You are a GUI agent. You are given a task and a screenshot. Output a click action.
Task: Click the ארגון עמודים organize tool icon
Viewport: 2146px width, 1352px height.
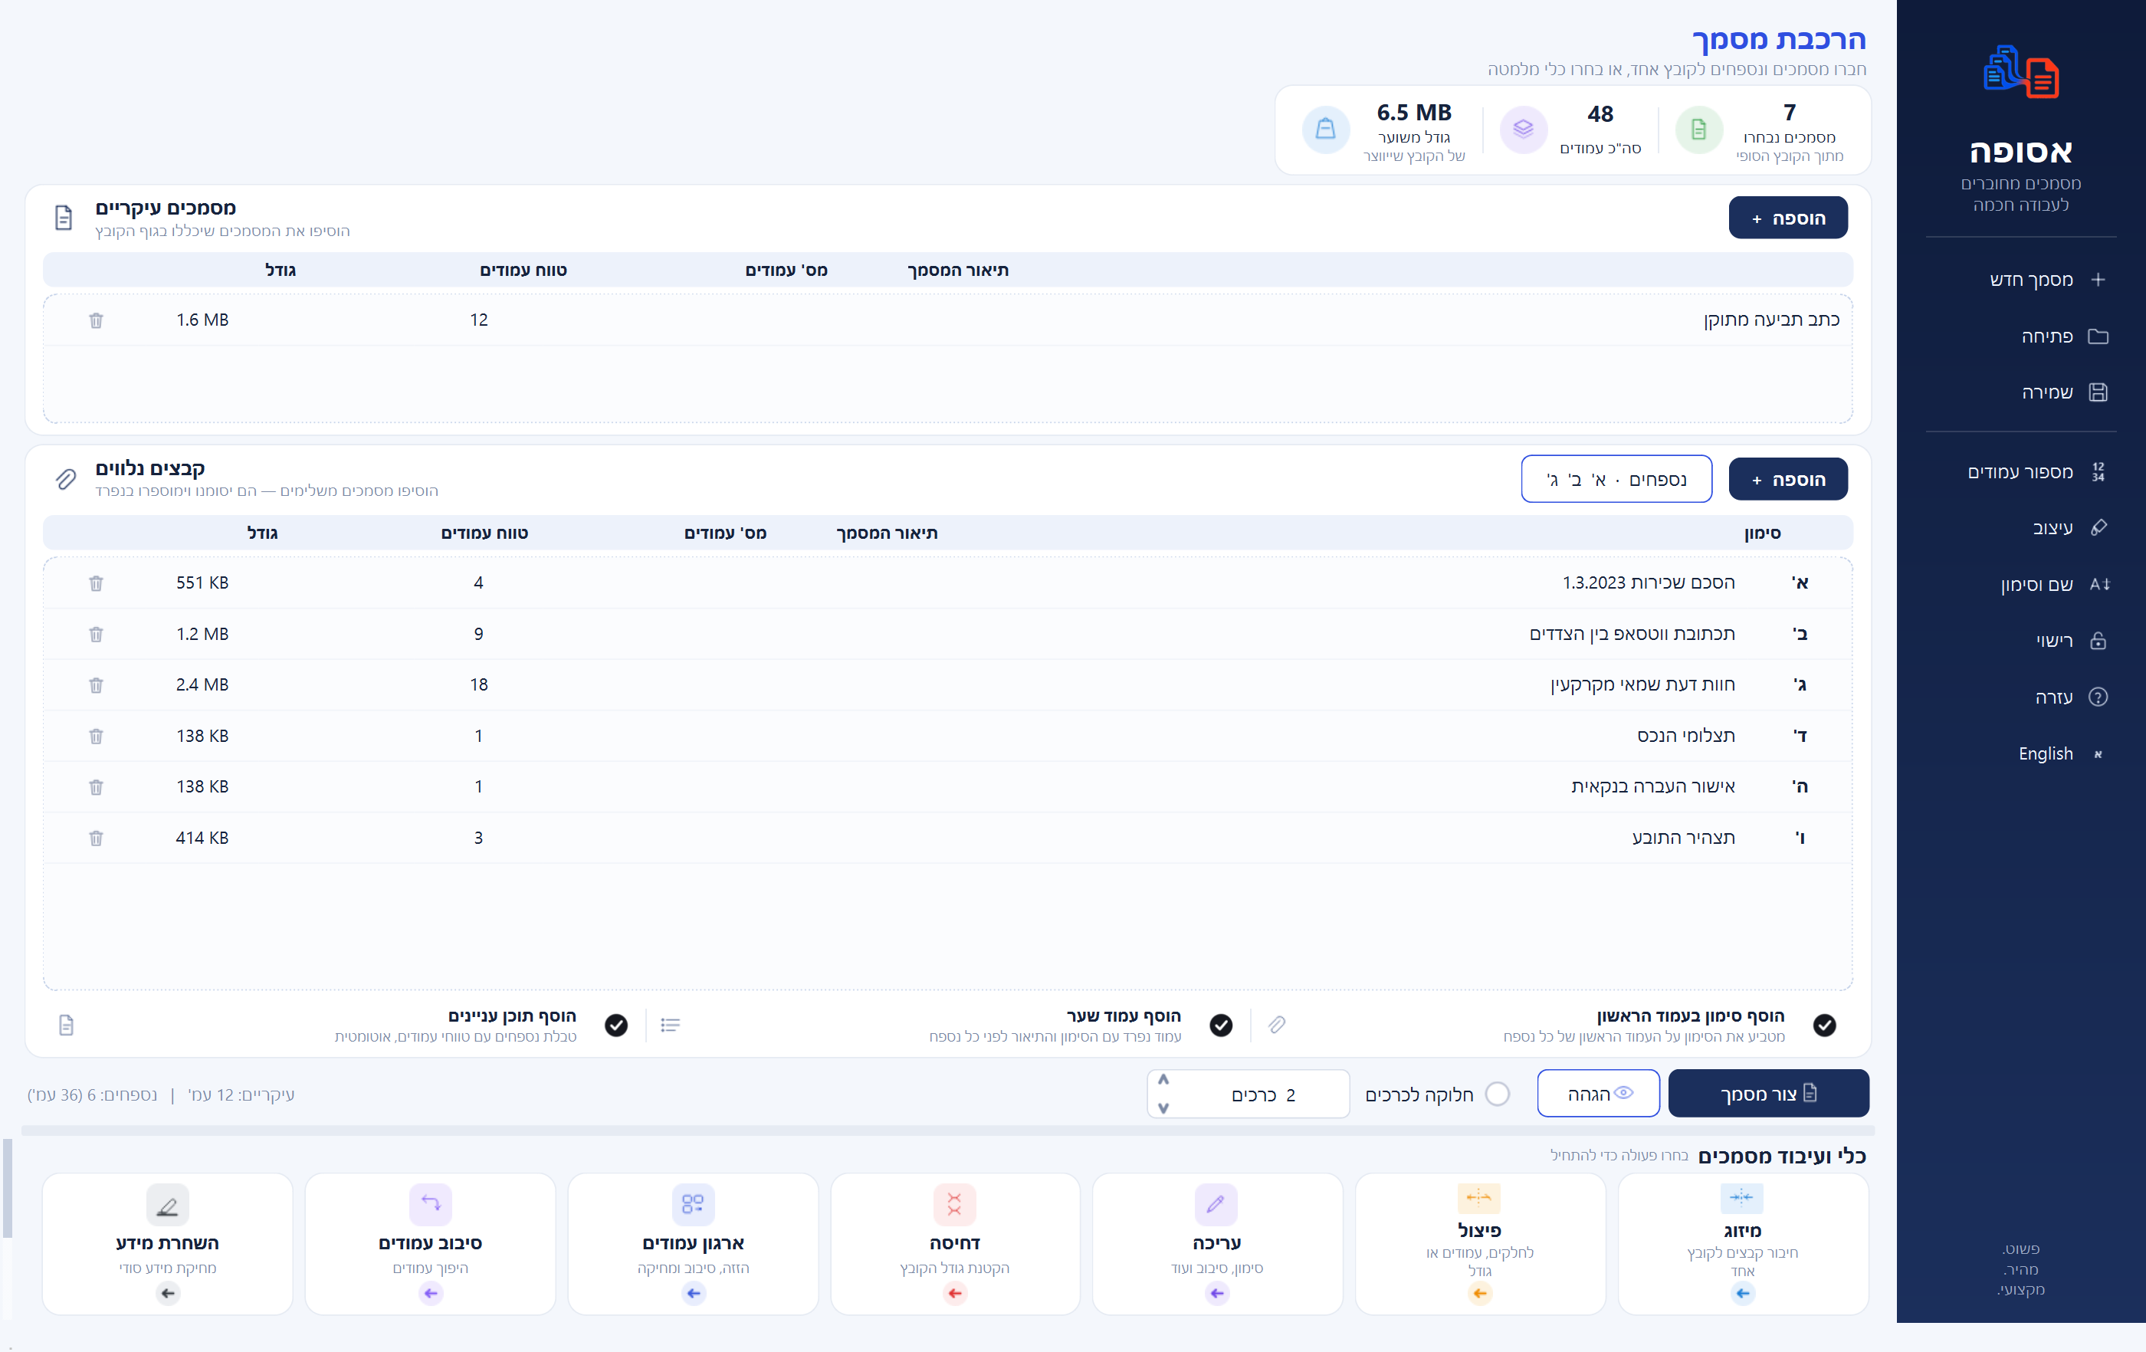coord(692,1205)
